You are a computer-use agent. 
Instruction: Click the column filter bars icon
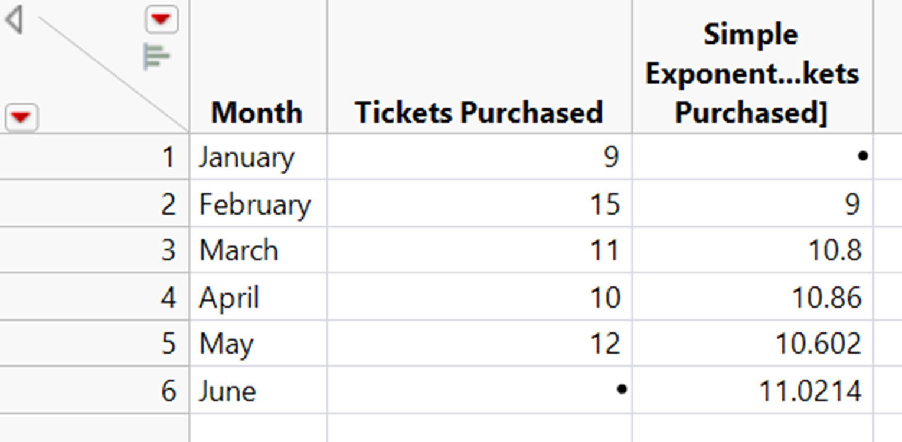click(x=156, y=57)
